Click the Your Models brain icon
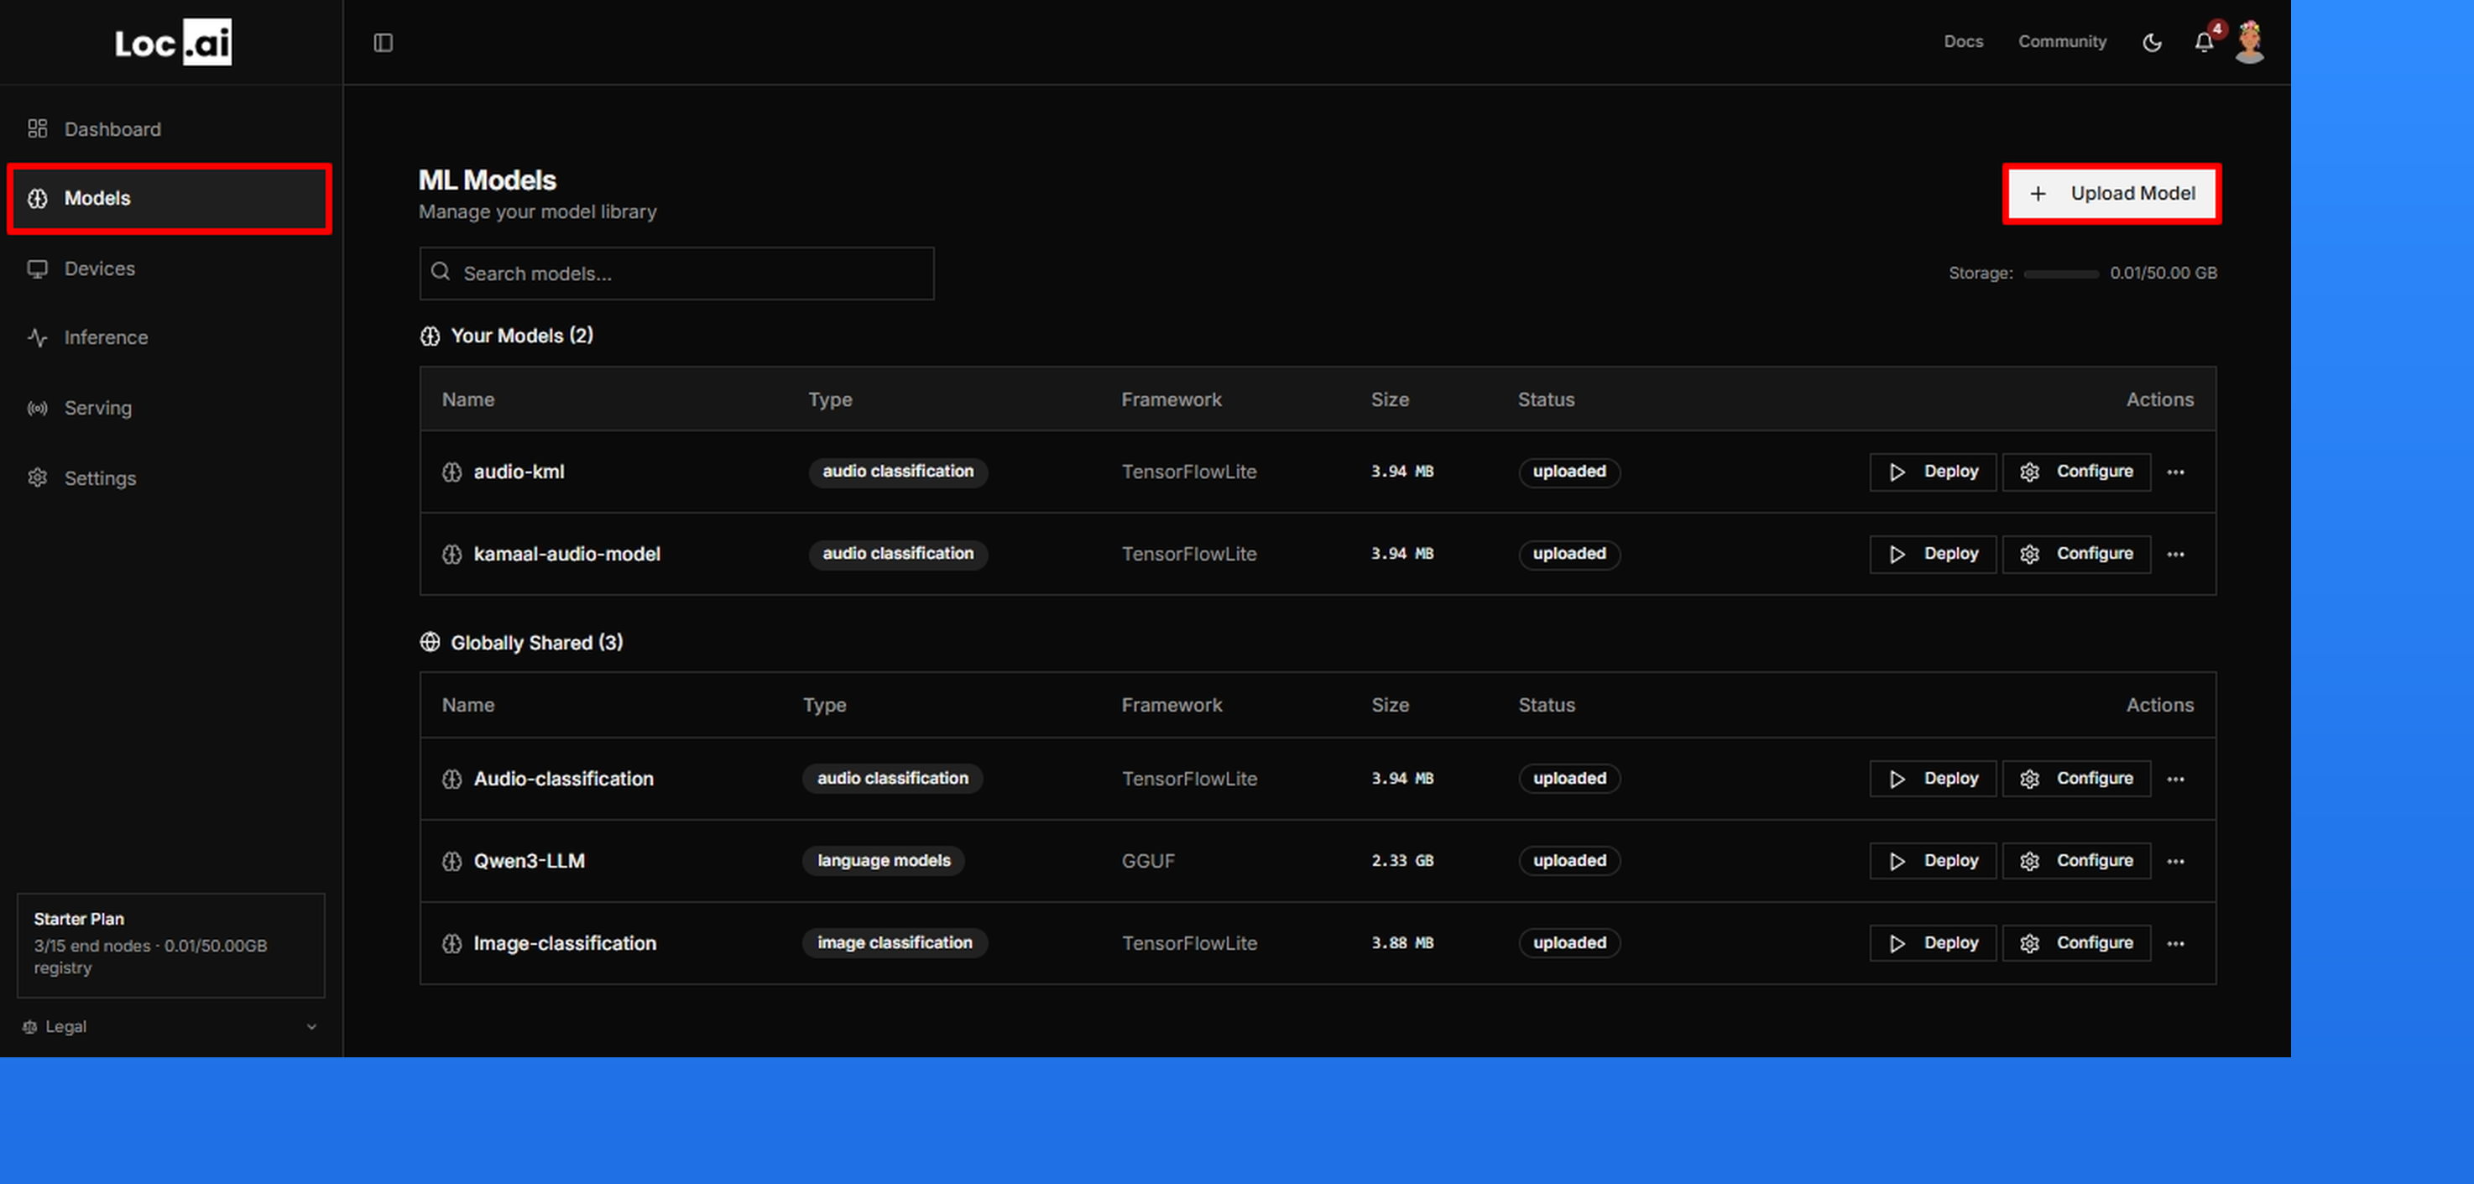The image size is (2474, 1184). click(430, 336)
